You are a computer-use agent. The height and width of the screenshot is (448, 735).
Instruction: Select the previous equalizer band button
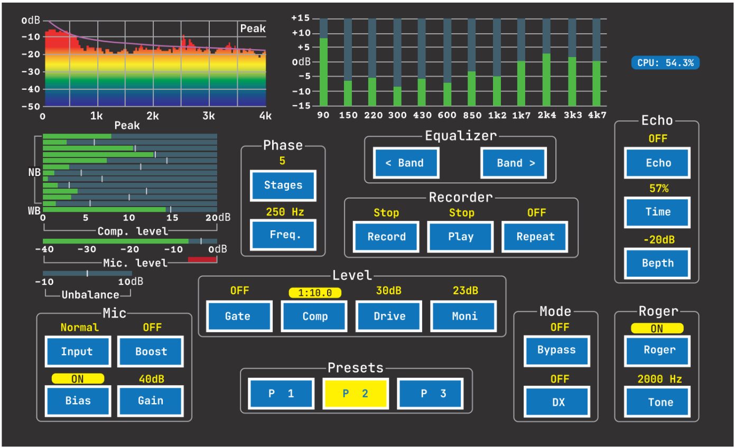406,163
